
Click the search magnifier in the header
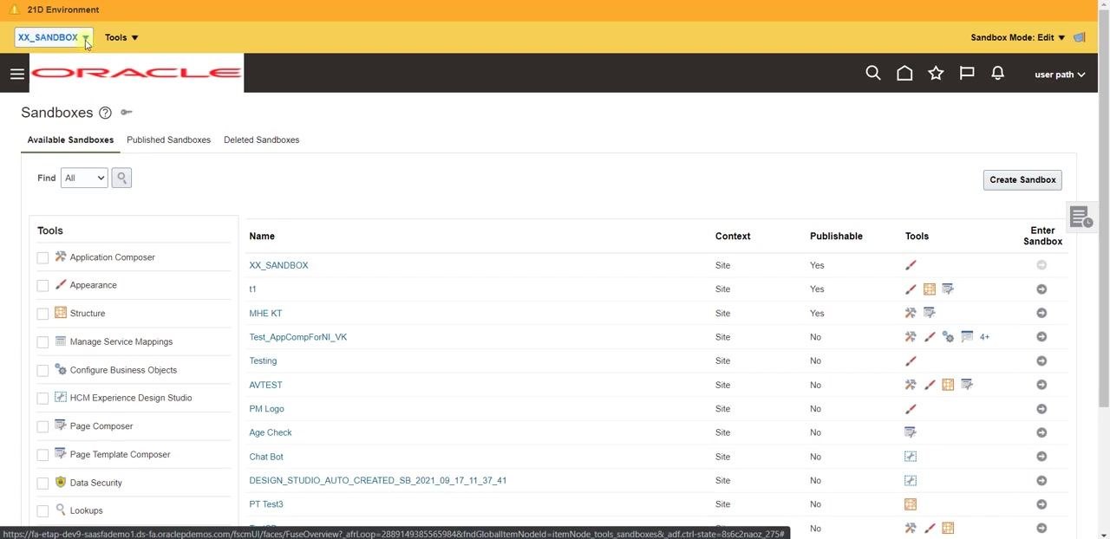click(x=873, y=74)
